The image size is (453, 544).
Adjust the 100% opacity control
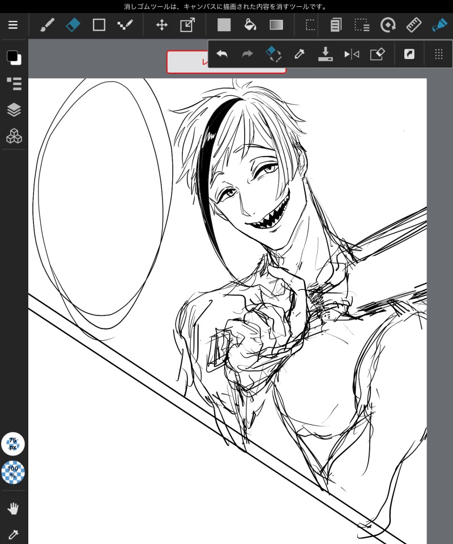[x=13, y=472]
